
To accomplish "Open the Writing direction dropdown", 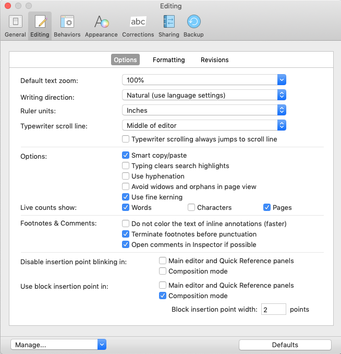I will pyautogui.click(x=204, y=95).
